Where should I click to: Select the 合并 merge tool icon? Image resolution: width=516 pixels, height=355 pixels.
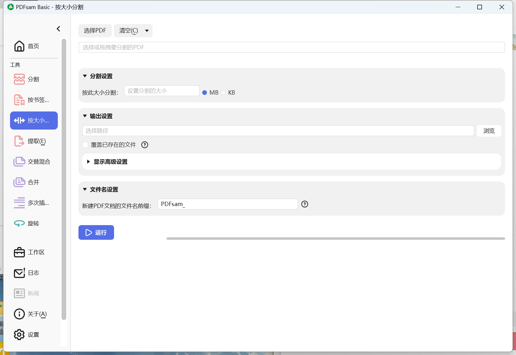coord(19,182)
